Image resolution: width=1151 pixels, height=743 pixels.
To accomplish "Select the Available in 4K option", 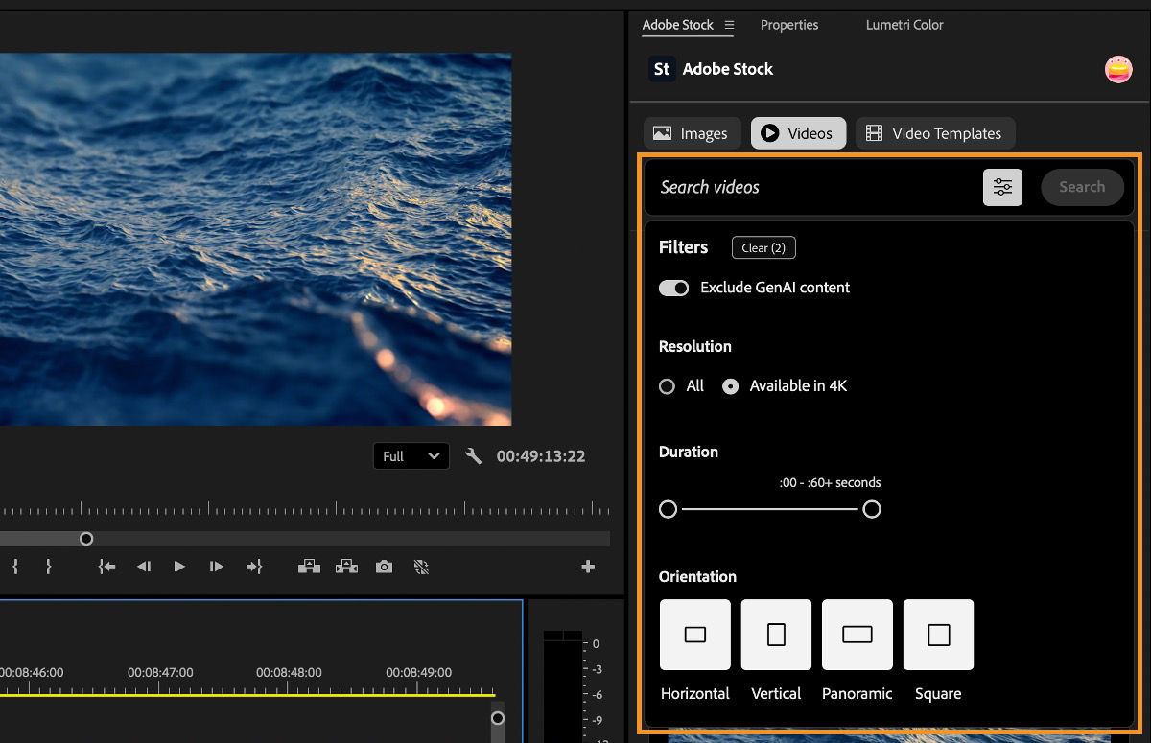I will tap(730, 385).
